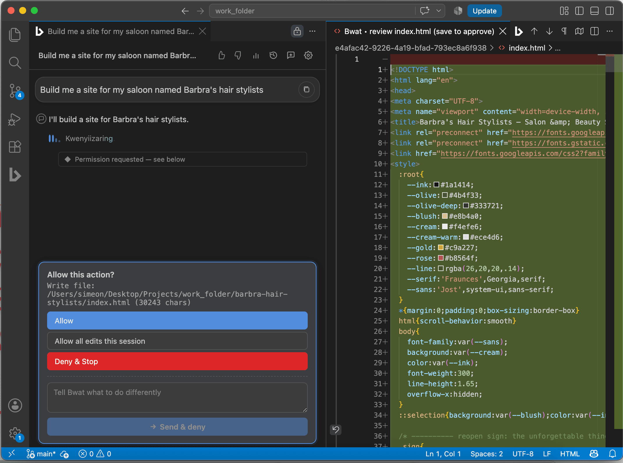The height and width of the screenshot is (463, 623).
Task: Open the Explorer files icon
Action: (15, 35)
